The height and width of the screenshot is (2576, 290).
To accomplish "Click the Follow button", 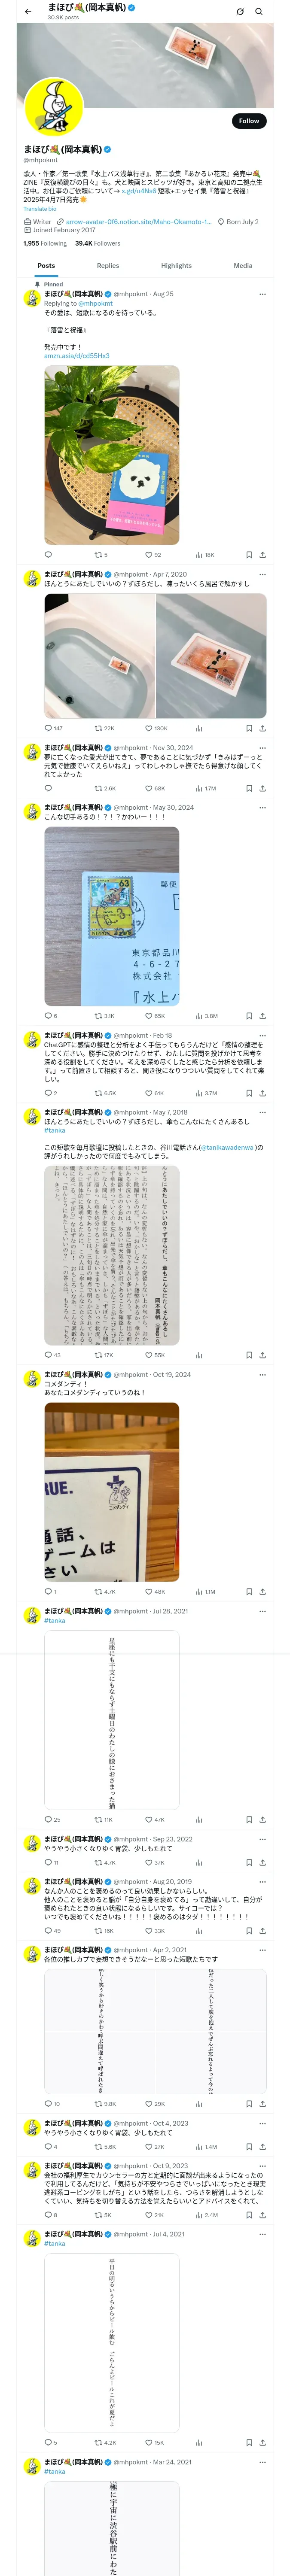I will click(248, 121).
